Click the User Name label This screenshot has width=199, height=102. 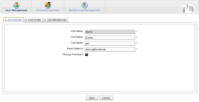tap(77, 31)
